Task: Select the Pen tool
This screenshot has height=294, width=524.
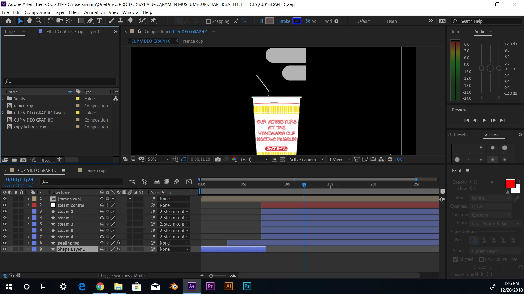Action: (x=90, y=21)
